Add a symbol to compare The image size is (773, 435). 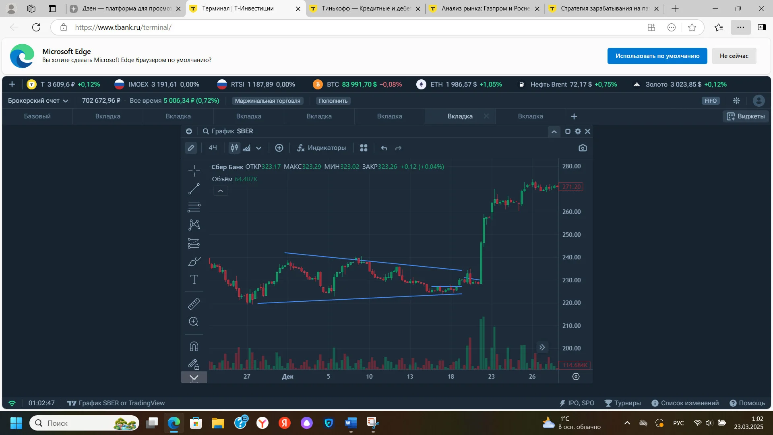pyautogui.click(x=279, y=148)
